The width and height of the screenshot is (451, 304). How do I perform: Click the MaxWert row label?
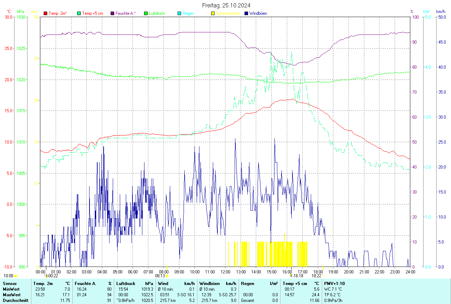pos(11,295)
